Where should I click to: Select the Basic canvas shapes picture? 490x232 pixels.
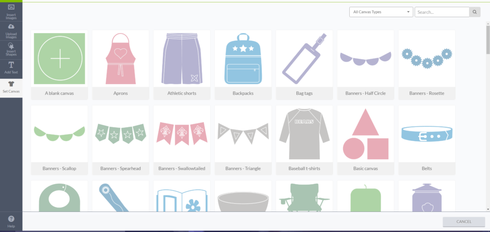click(365, 133)
